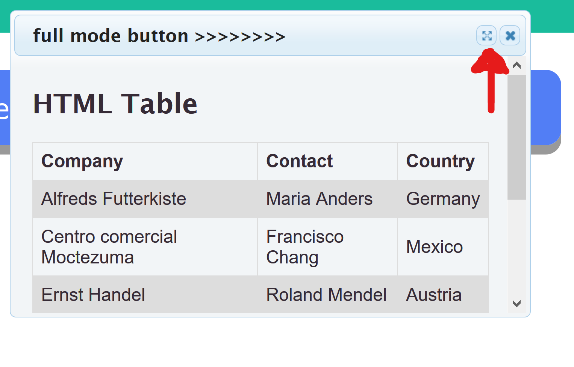This screenshot has width=574, height=367.
Task: Select the Ernst Handel cell
Action: tap(93, 295)
